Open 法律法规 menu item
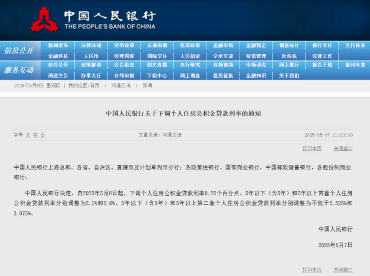This screenshot has height=276, width=370. 91,45
